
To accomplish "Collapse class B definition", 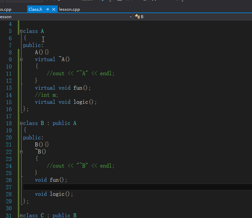I will click(22, 123).
